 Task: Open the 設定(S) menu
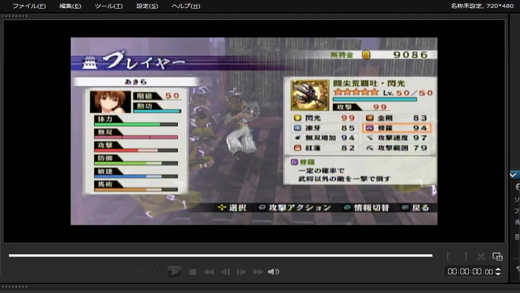click(147, 6)
